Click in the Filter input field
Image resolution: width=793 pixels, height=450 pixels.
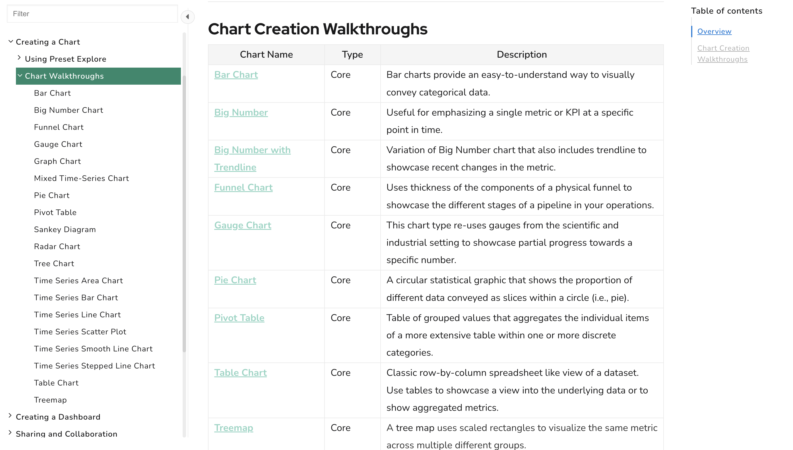pos(92,14)
